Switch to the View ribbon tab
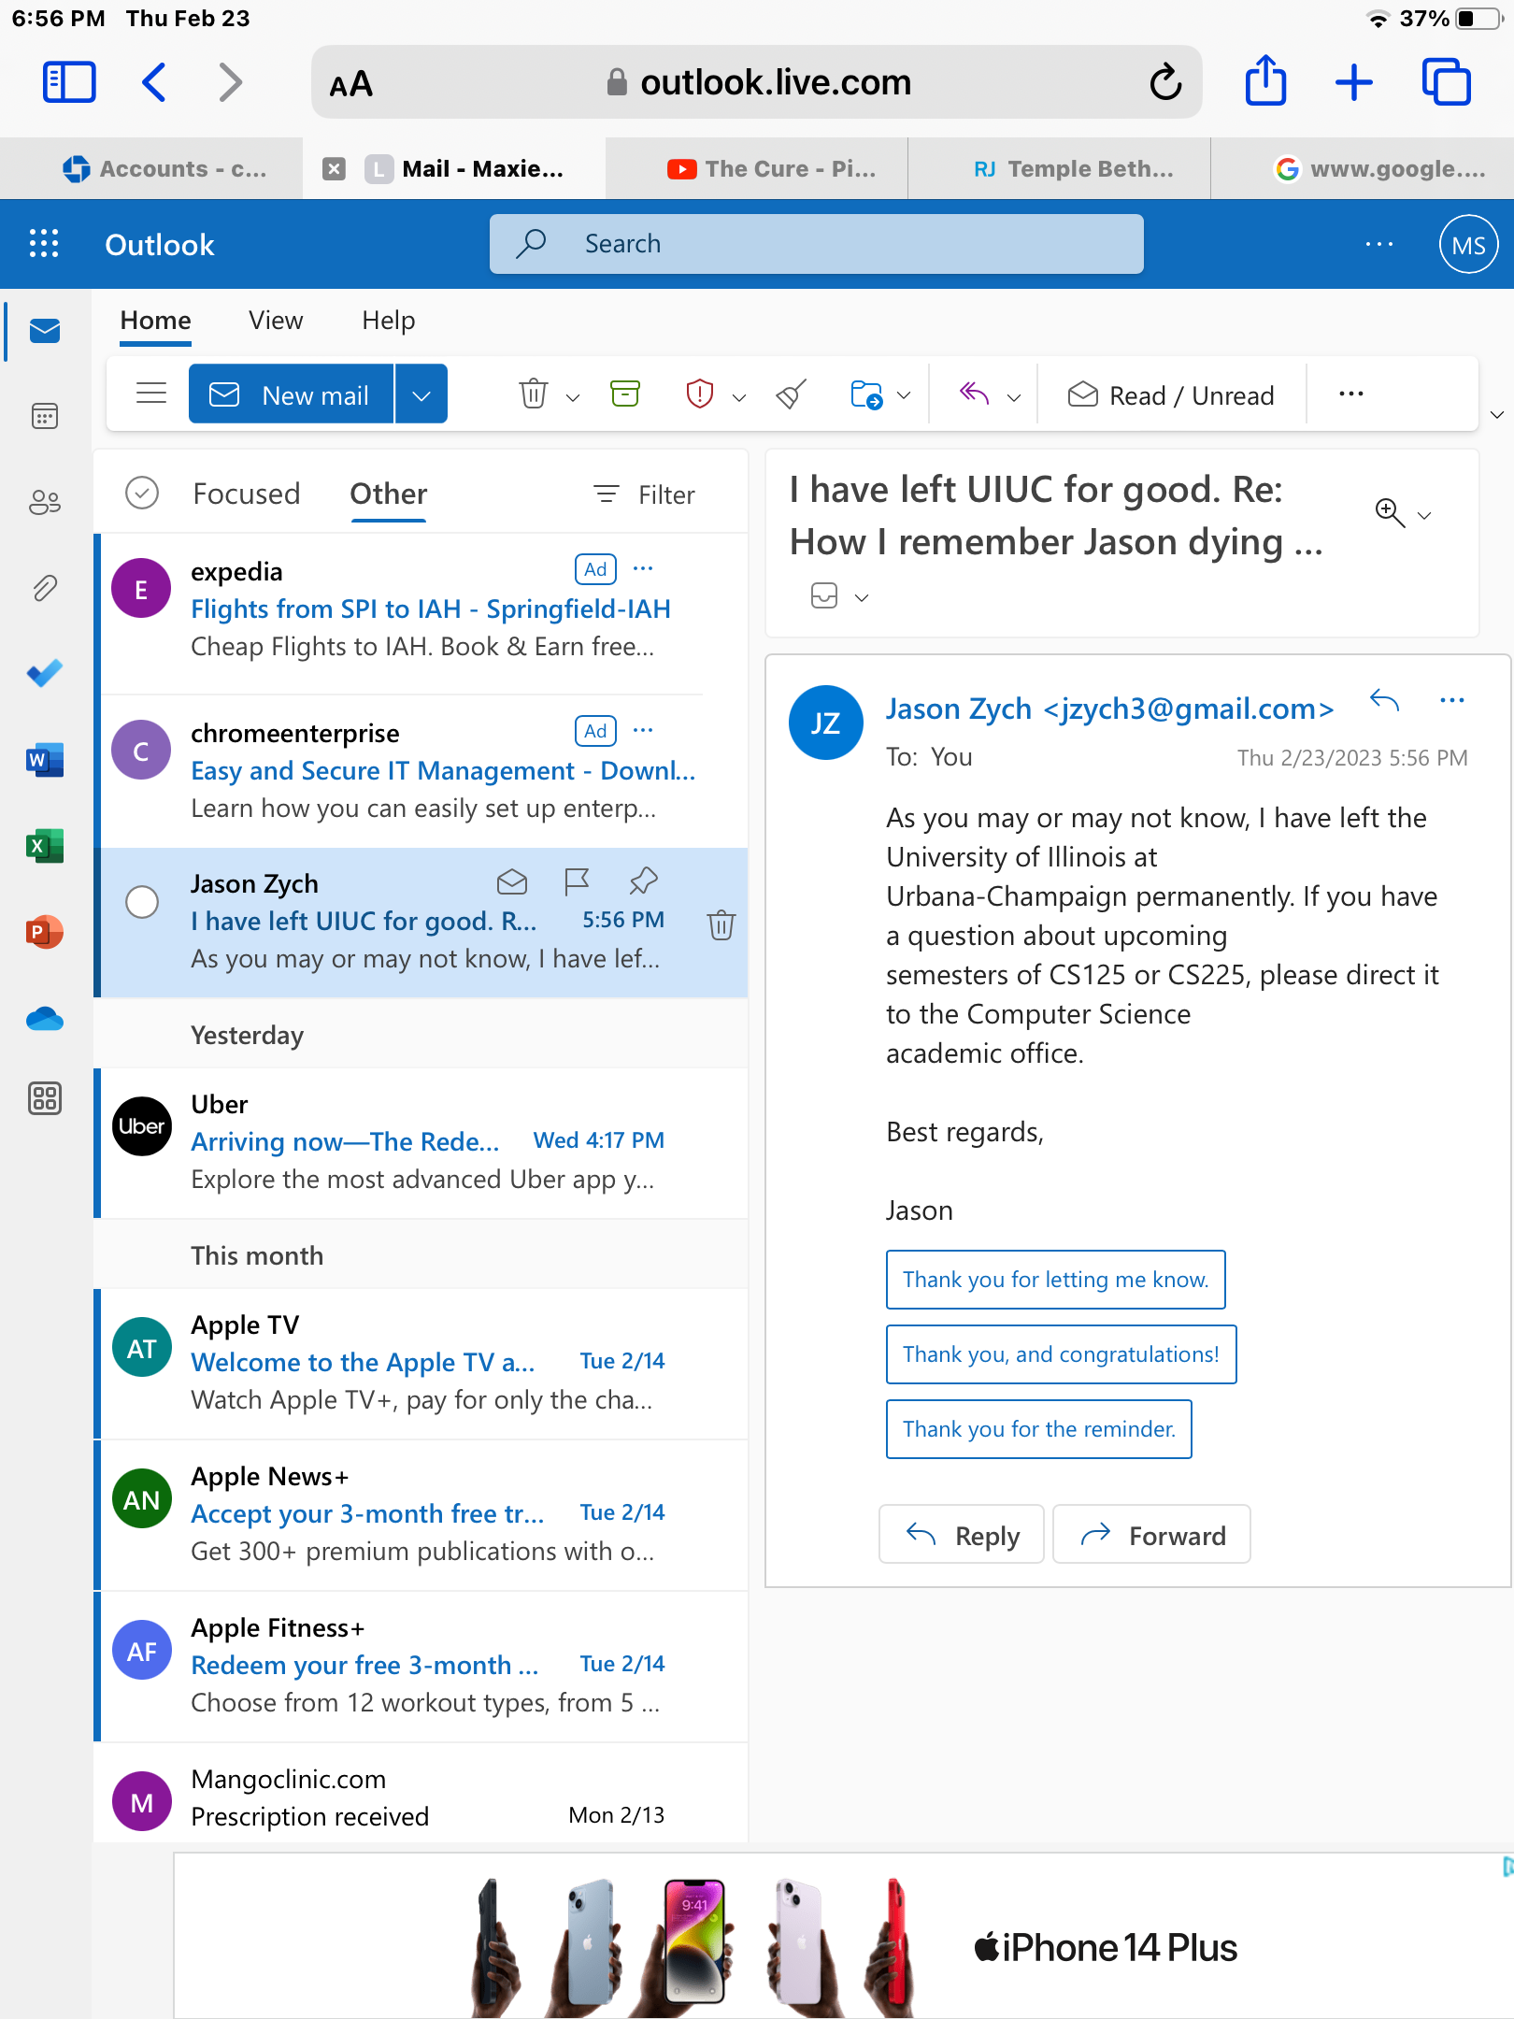The image size is (1514, 2019). tap(276, 321)
